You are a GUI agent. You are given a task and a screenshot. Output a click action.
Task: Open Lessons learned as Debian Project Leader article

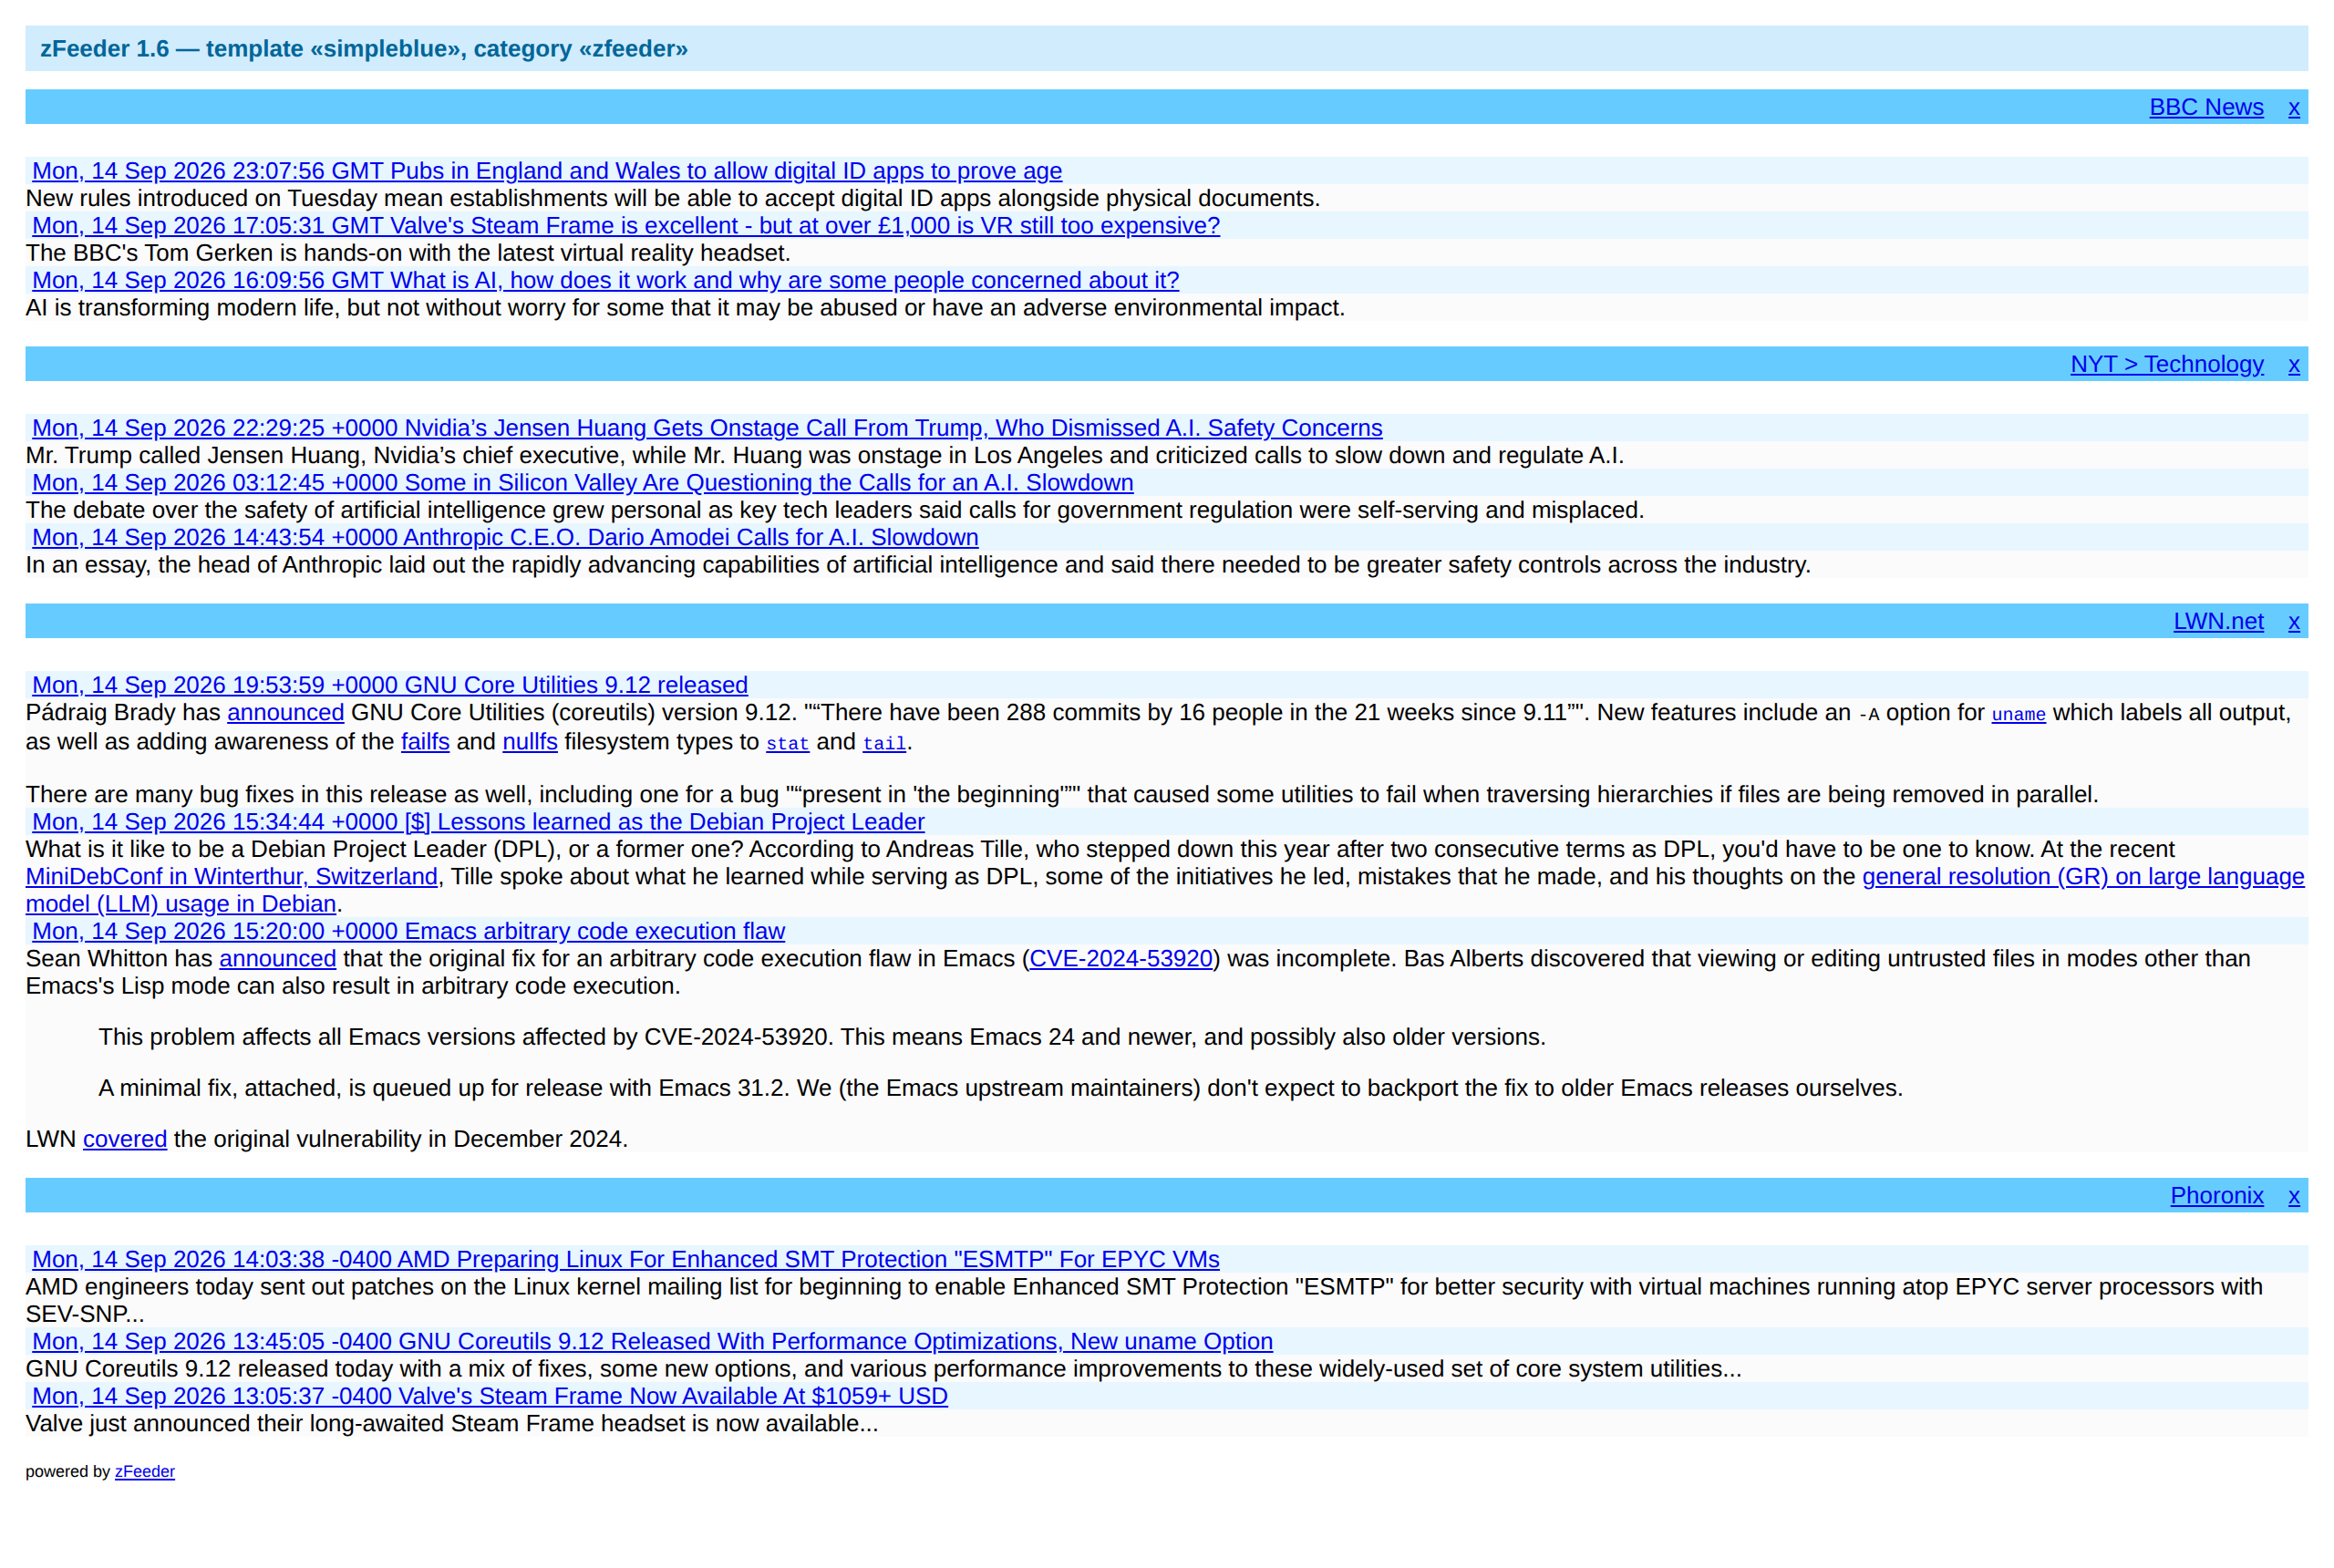click(478, 822)
